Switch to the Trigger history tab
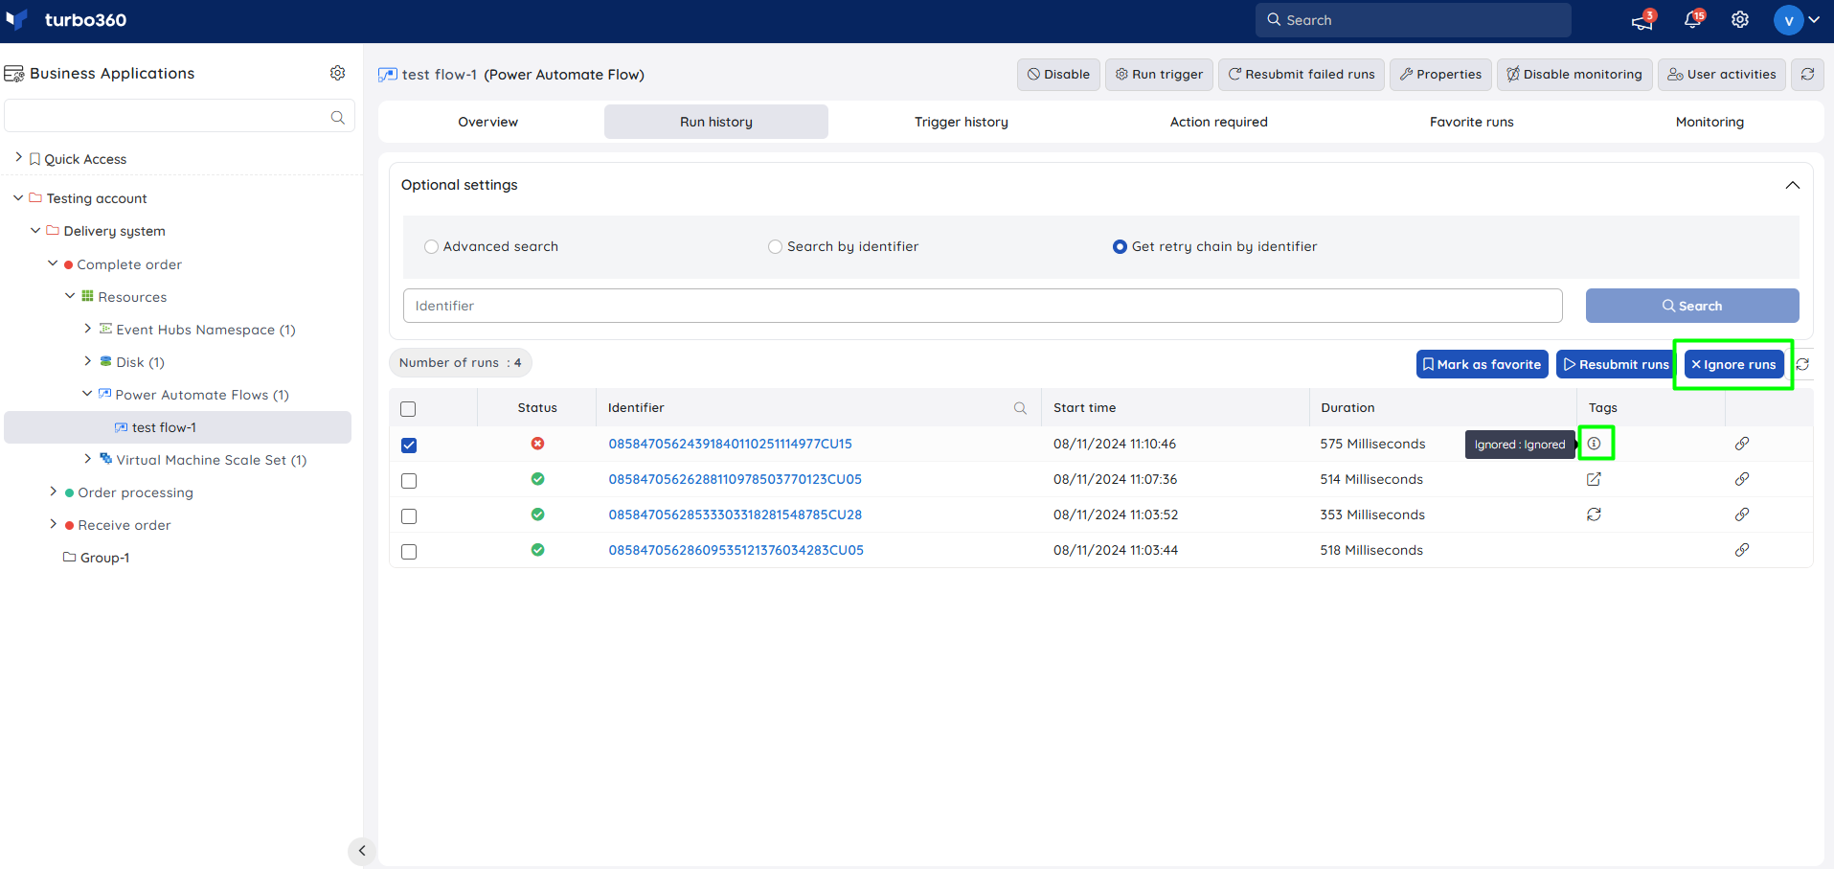Image resolution: width=1834 pixels, height=869 pixels. [x=962, y=122]
